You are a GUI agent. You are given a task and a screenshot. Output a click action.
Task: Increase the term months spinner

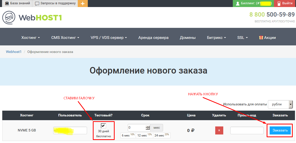pos(147,126)
